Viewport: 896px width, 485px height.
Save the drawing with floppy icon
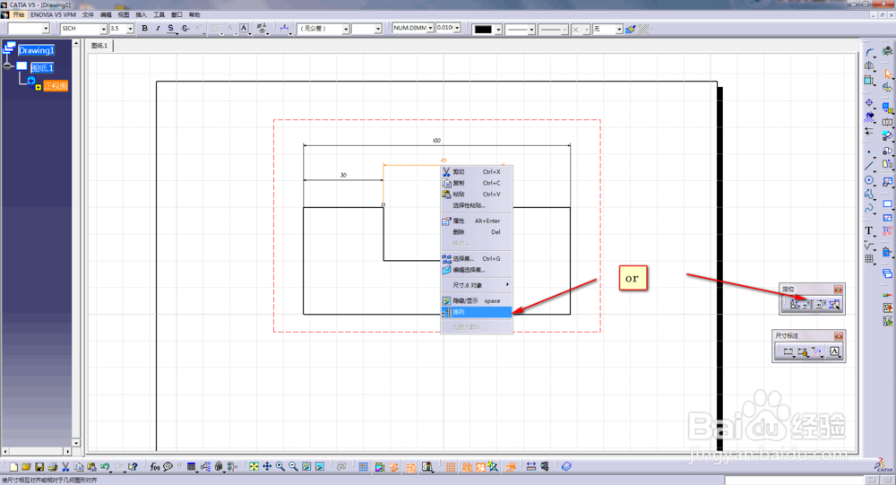click(39, 467)
